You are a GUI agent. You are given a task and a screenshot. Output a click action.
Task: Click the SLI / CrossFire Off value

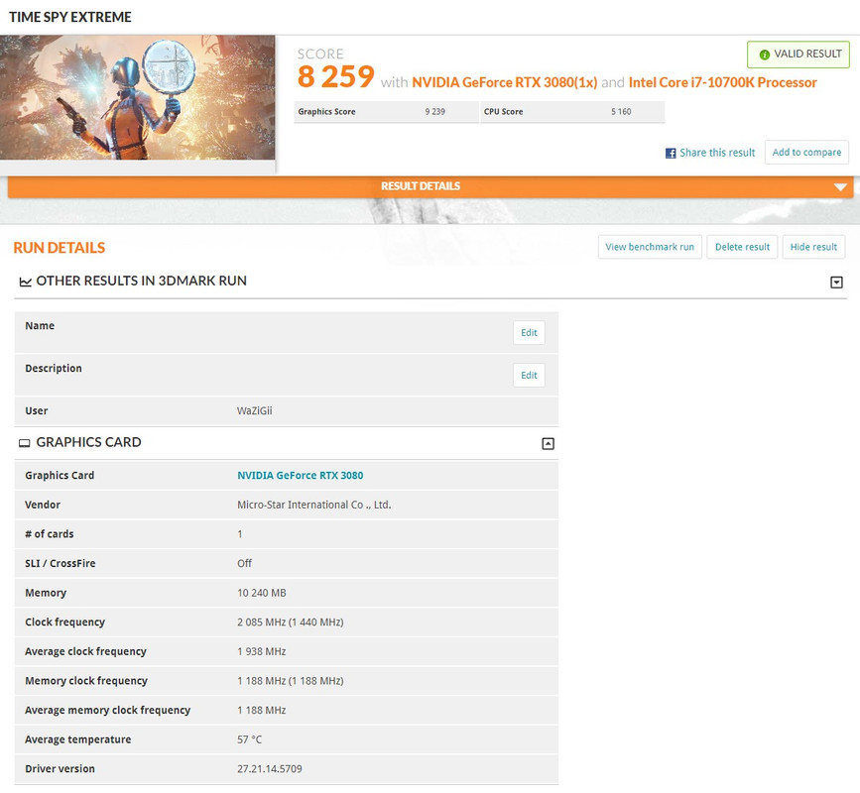244,563
